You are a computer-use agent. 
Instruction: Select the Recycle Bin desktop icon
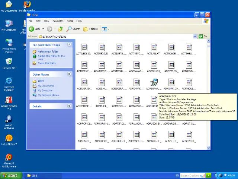(9, 62)
